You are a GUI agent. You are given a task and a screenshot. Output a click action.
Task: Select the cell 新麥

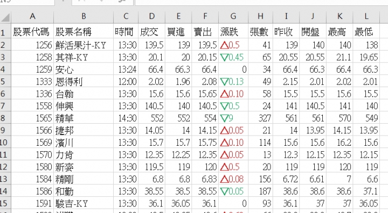pyautogui.click(x=84, y=167)
